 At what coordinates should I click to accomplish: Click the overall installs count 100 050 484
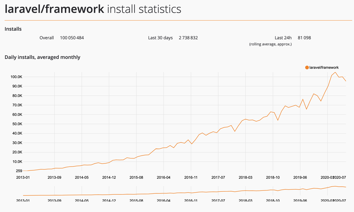coord(72,38)
